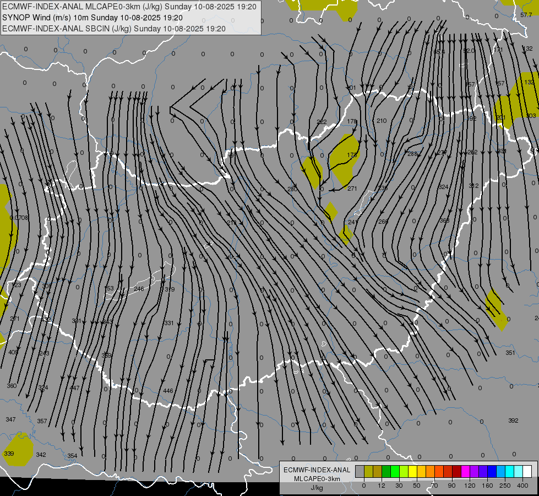This screenshot has height=496, width=539.
Task: Select the legend's MLCAPE0-3km label
Action: (317, 479)
